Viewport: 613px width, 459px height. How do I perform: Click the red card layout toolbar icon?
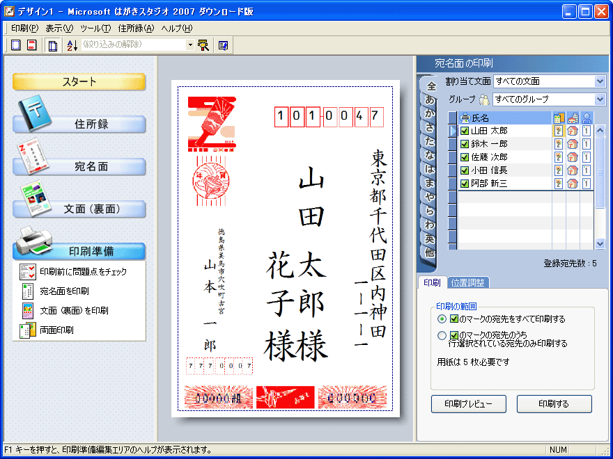[x=31, y=45]
